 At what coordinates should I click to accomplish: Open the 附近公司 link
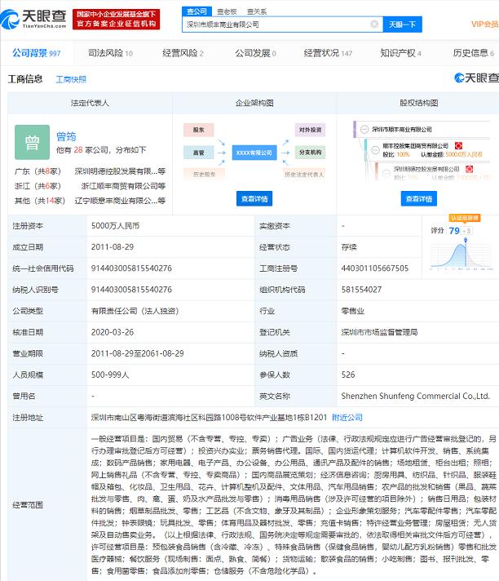point(347,418)
